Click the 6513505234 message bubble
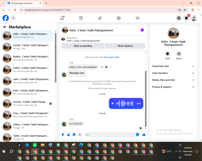This screenshot has width=202, height=161. pos(76,124)
